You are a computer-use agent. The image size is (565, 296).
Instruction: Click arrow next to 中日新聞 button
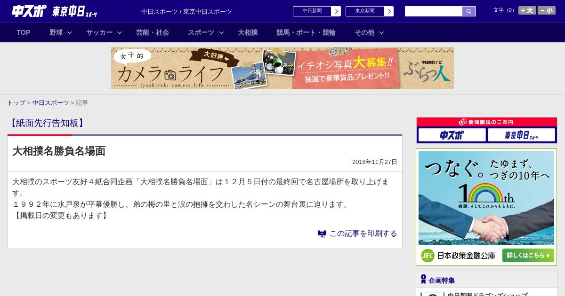pos(336,11)
